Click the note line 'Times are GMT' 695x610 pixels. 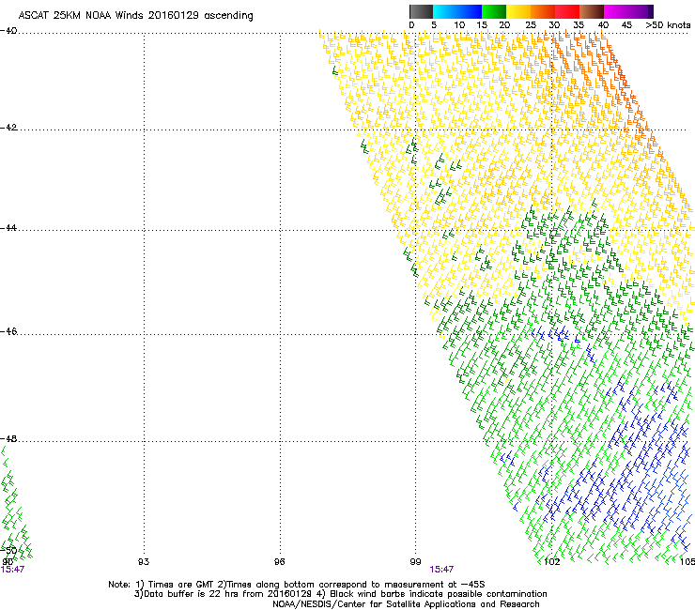click(x=296, y=585)
